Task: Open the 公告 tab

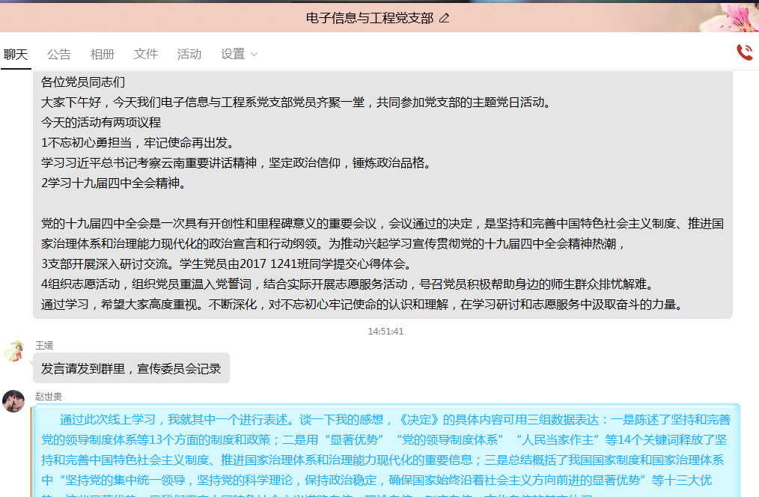Action: click(59, 54)
